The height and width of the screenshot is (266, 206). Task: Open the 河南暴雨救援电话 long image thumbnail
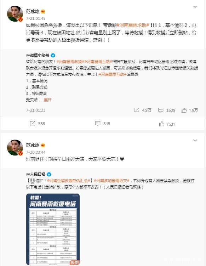(53, 229)
